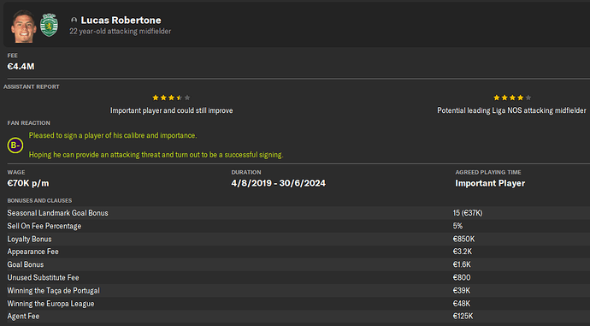
Task: Click the potential ability star rating
Action: pos(512,98)
